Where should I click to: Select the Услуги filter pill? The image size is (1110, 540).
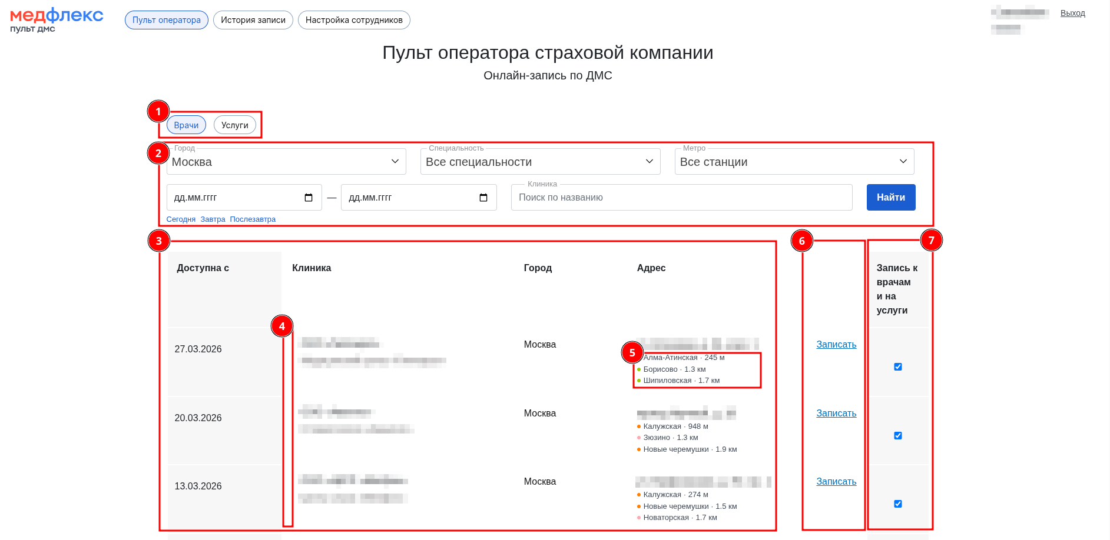coord(234,125)
